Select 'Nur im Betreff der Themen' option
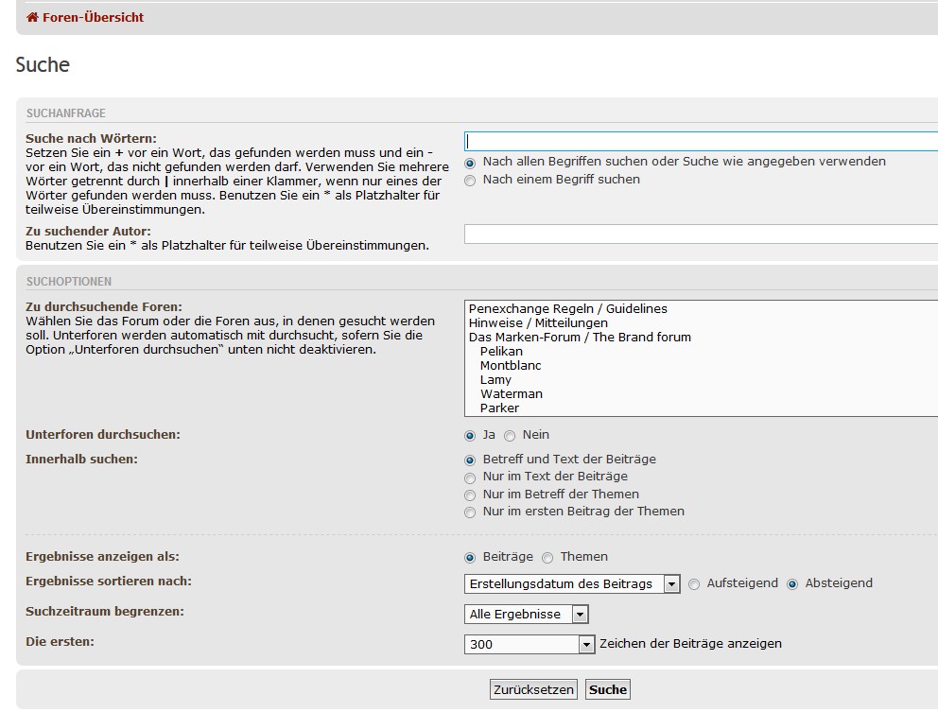This screenshot has width=938, height=712. tap(470, 495)
